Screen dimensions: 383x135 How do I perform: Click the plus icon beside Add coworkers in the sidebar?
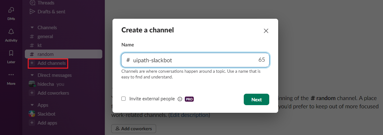[x=32, y=93]
